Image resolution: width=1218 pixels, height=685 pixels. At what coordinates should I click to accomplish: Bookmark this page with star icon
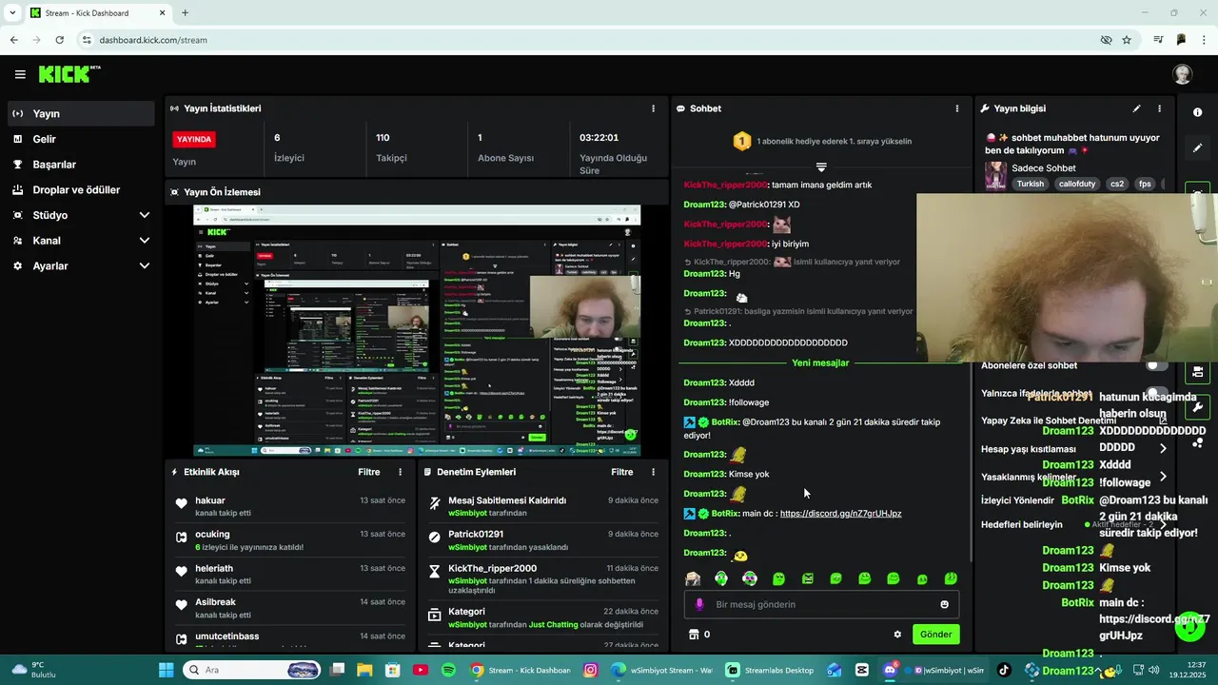coord(1127,40)
